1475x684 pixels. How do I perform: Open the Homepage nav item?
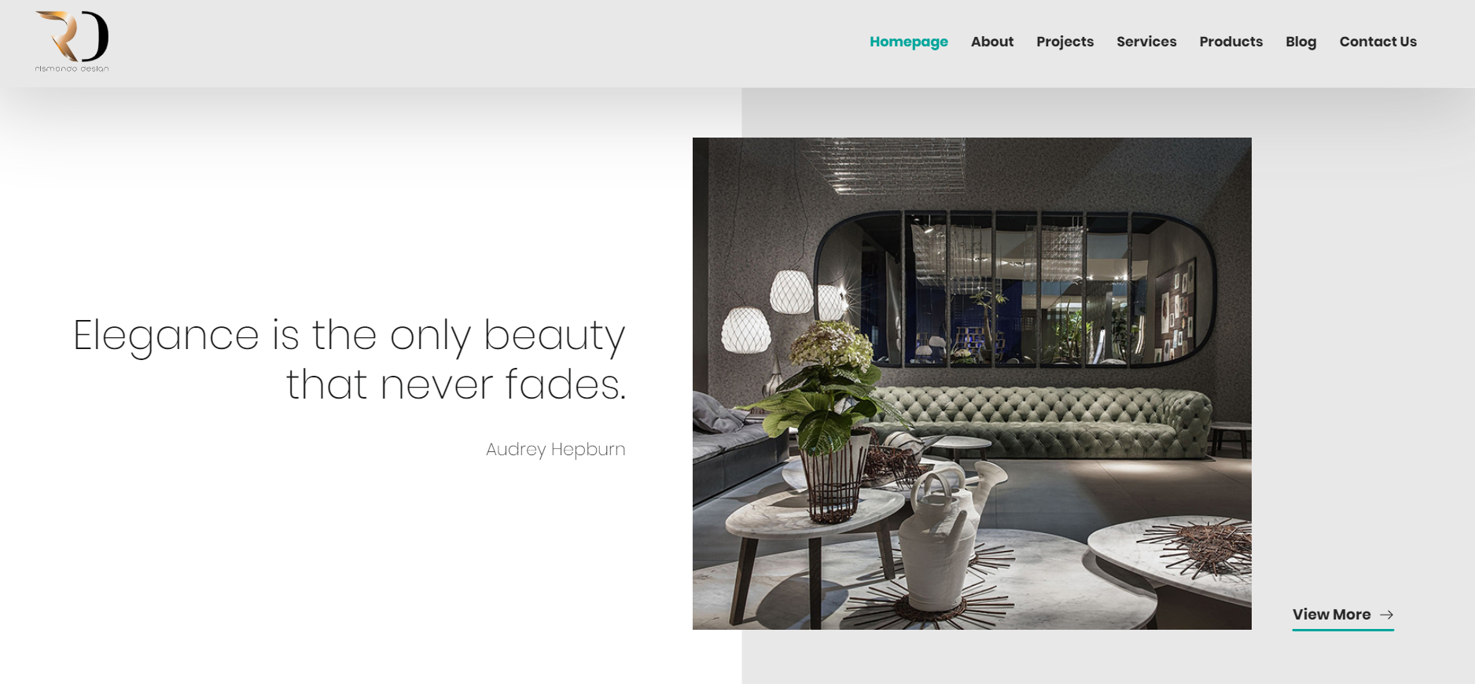point(908,42)
